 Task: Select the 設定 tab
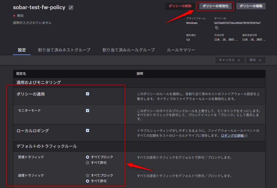(22, 50)
